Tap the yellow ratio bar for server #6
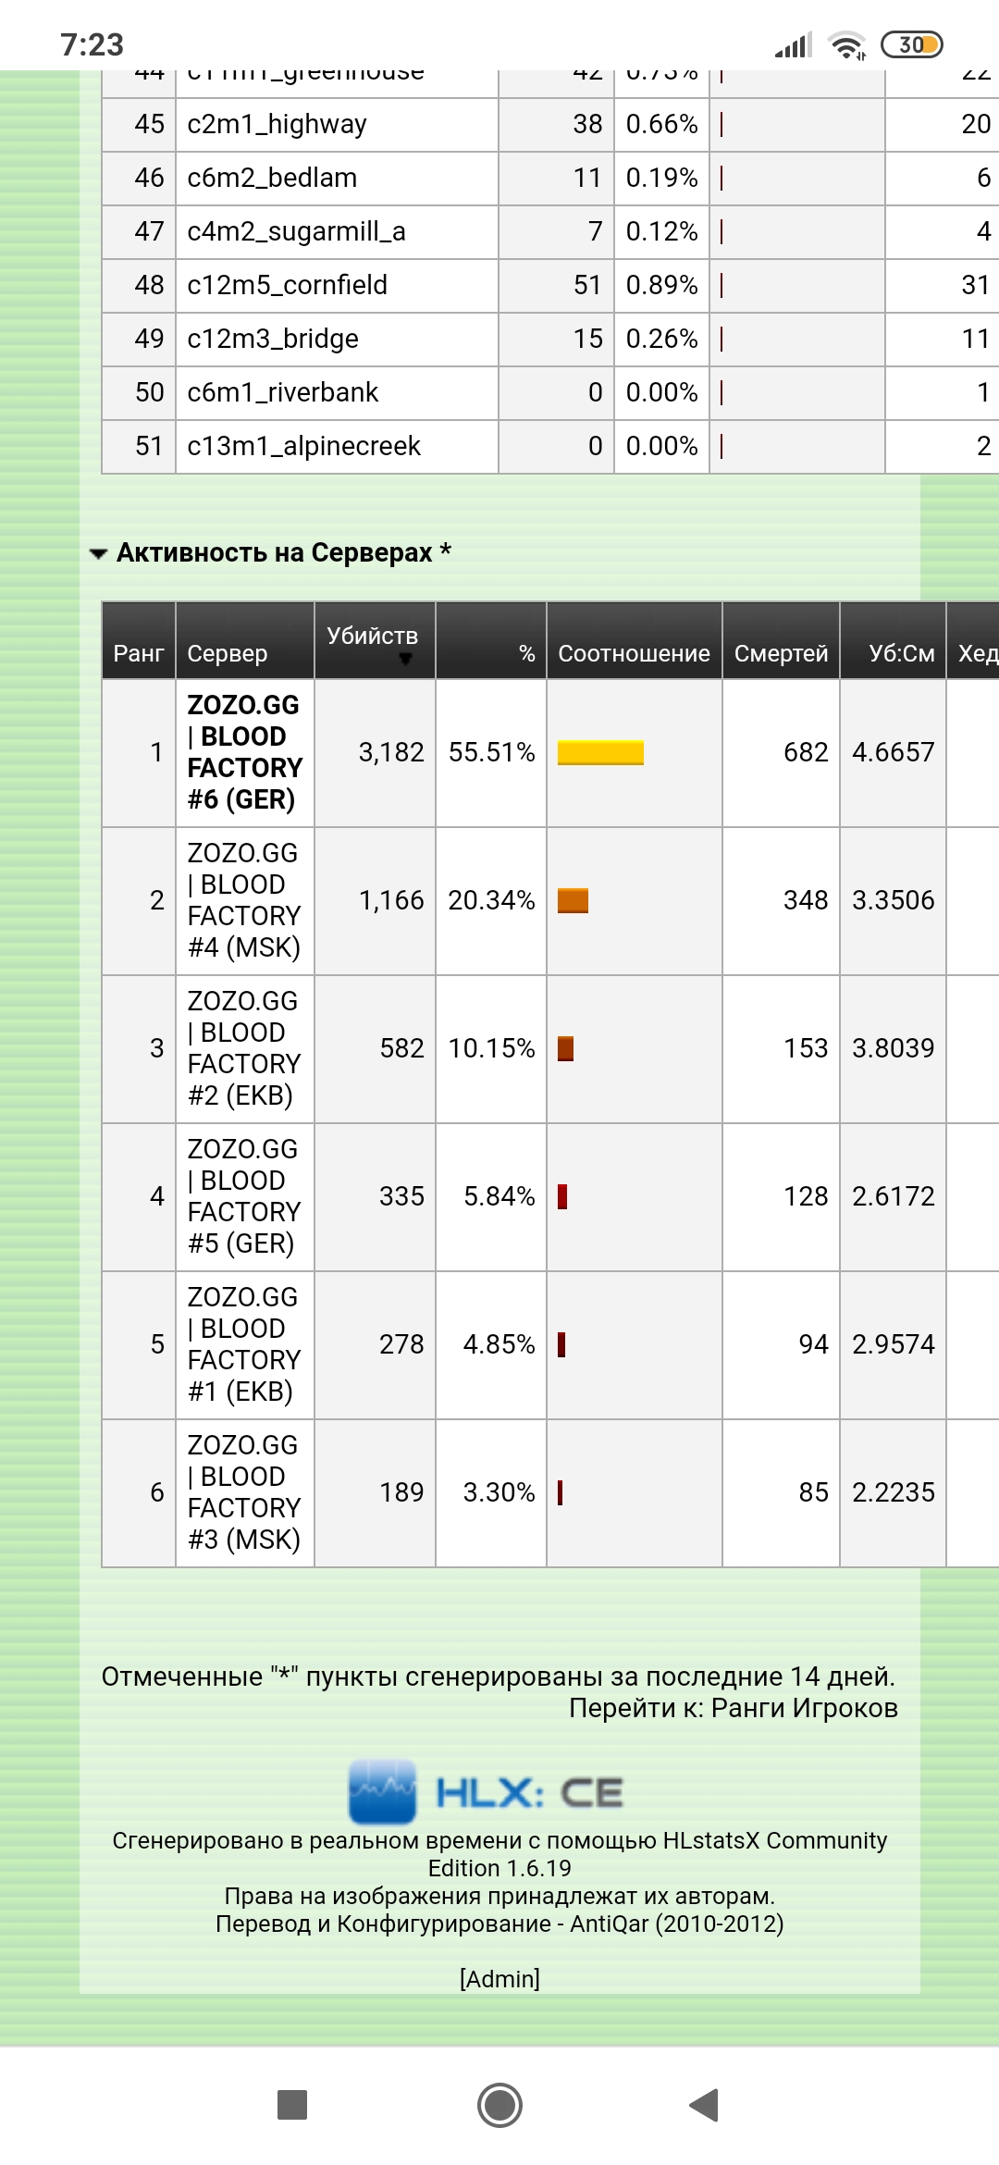Image resolution: width=999 pixels, height=2165 pixels. click(600, 752)
